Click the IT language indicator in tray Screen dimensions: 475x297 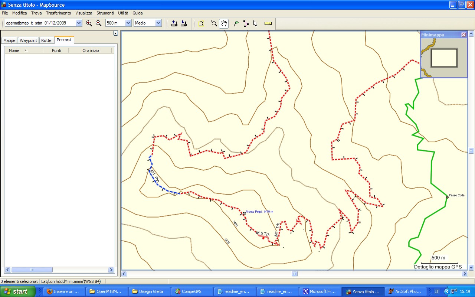(437, 292)
